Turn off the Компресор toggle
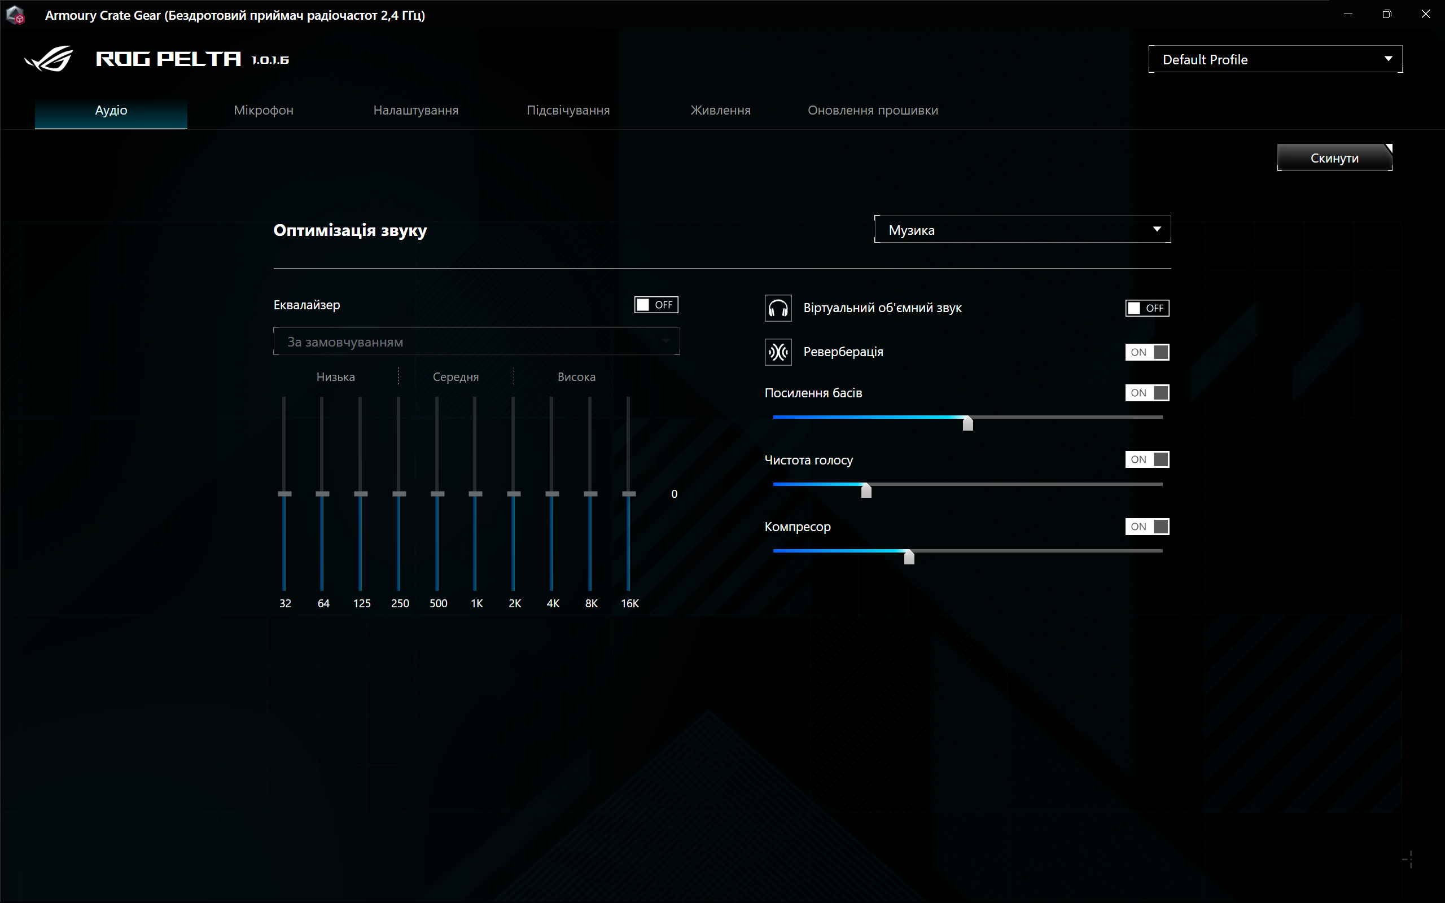 [1147, 526]
